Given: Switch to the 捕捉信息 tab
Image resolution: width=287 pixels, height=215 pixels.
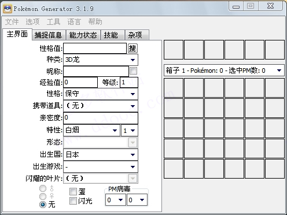Looking at the screenshot, I should [49, 35].
